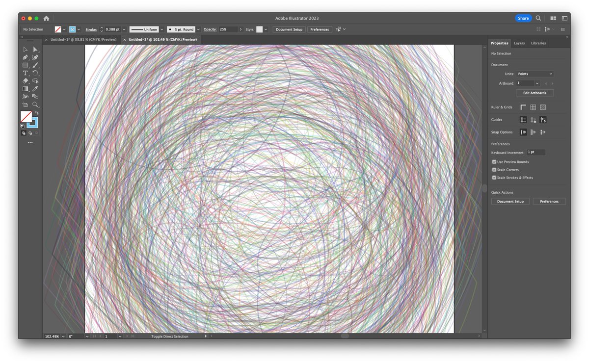Screen dimensions: 589x363
Task: Open Edit Toolbar three-dots menu
Action: click(30, 143)
